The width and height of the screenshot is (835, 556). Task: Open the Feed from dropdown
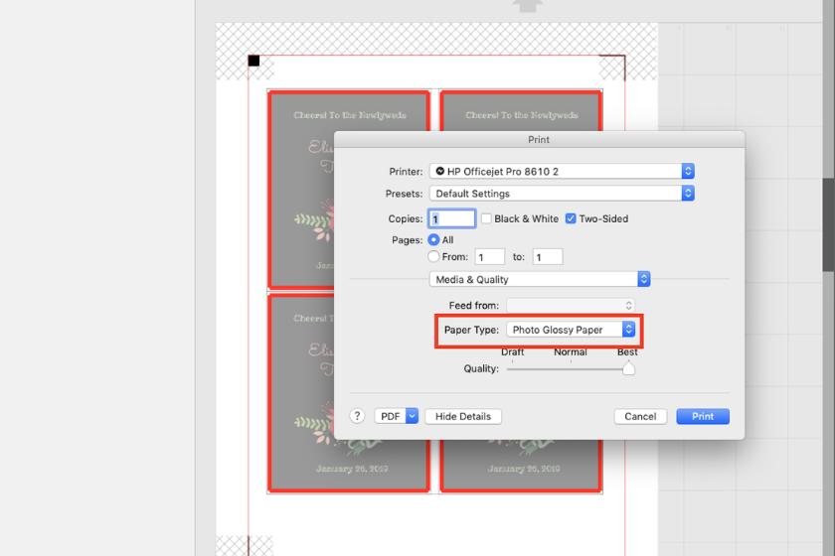(x=571, y=306)
